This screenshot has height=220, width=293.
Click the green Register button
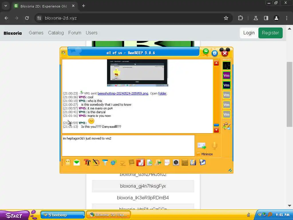tap(270, 33)
